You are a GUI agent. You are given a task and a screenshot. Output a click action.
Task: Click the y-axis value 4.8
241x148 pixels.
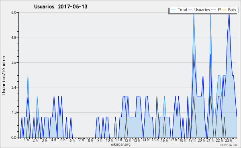[14, 38]
